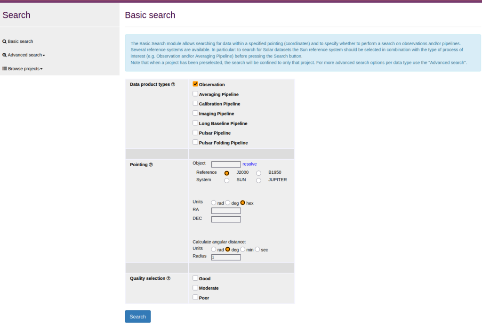This screenshot has height=324, width=482.
Task: Select min for angular distance units
Action: point(243,249)
